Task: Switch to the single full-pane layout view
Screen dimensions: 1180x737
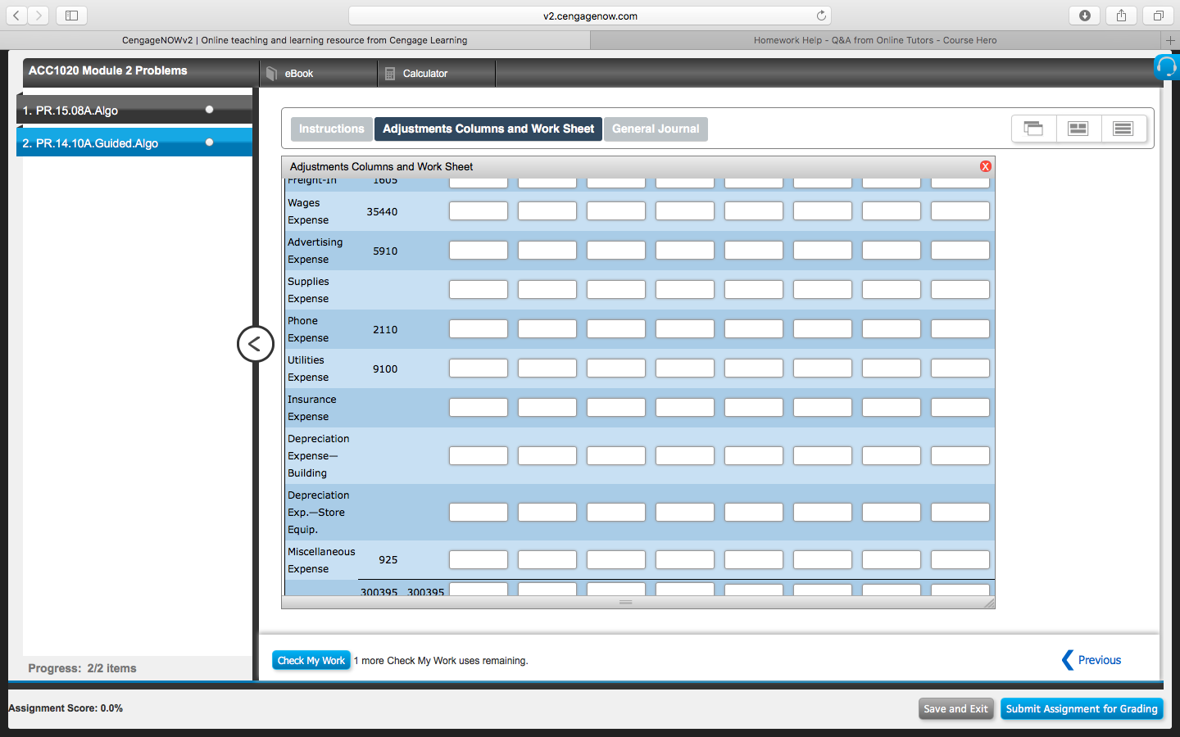Action: [1123, 129]
